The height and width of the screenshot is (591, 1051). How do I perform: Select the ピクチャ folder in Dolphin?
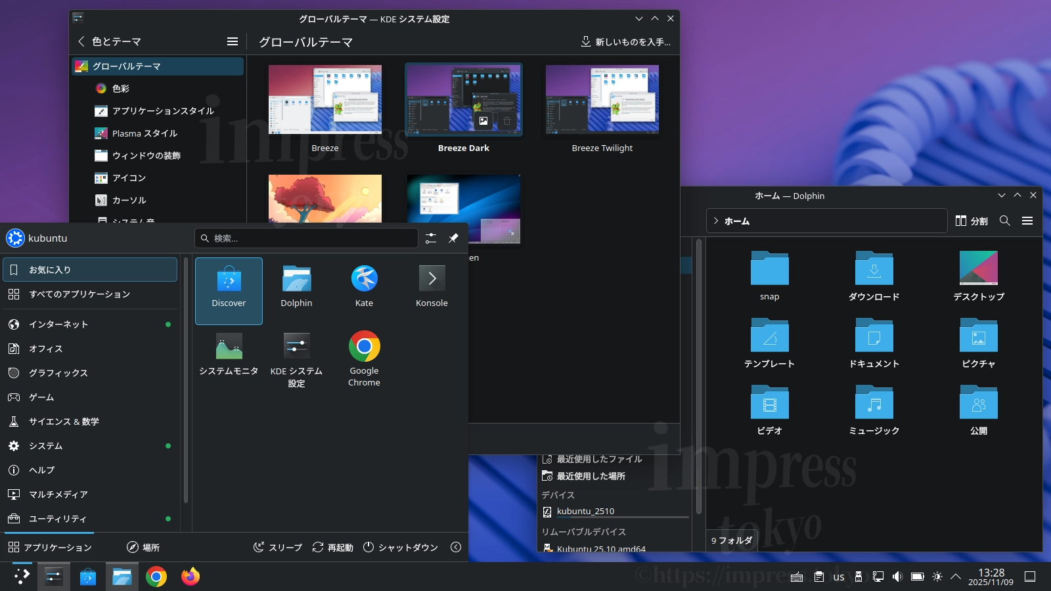[979, 343]
